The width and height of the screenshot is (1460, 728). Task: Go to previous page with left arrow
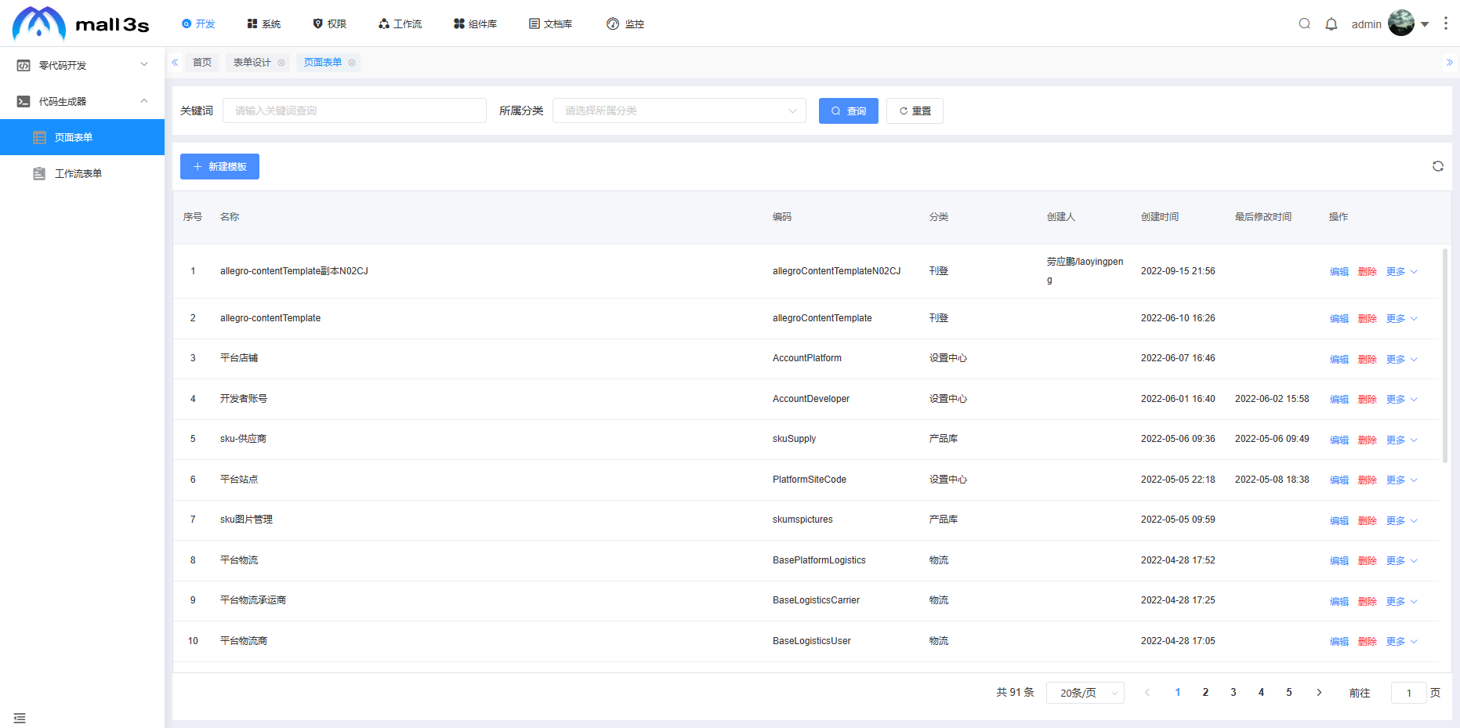(1147, 693)
